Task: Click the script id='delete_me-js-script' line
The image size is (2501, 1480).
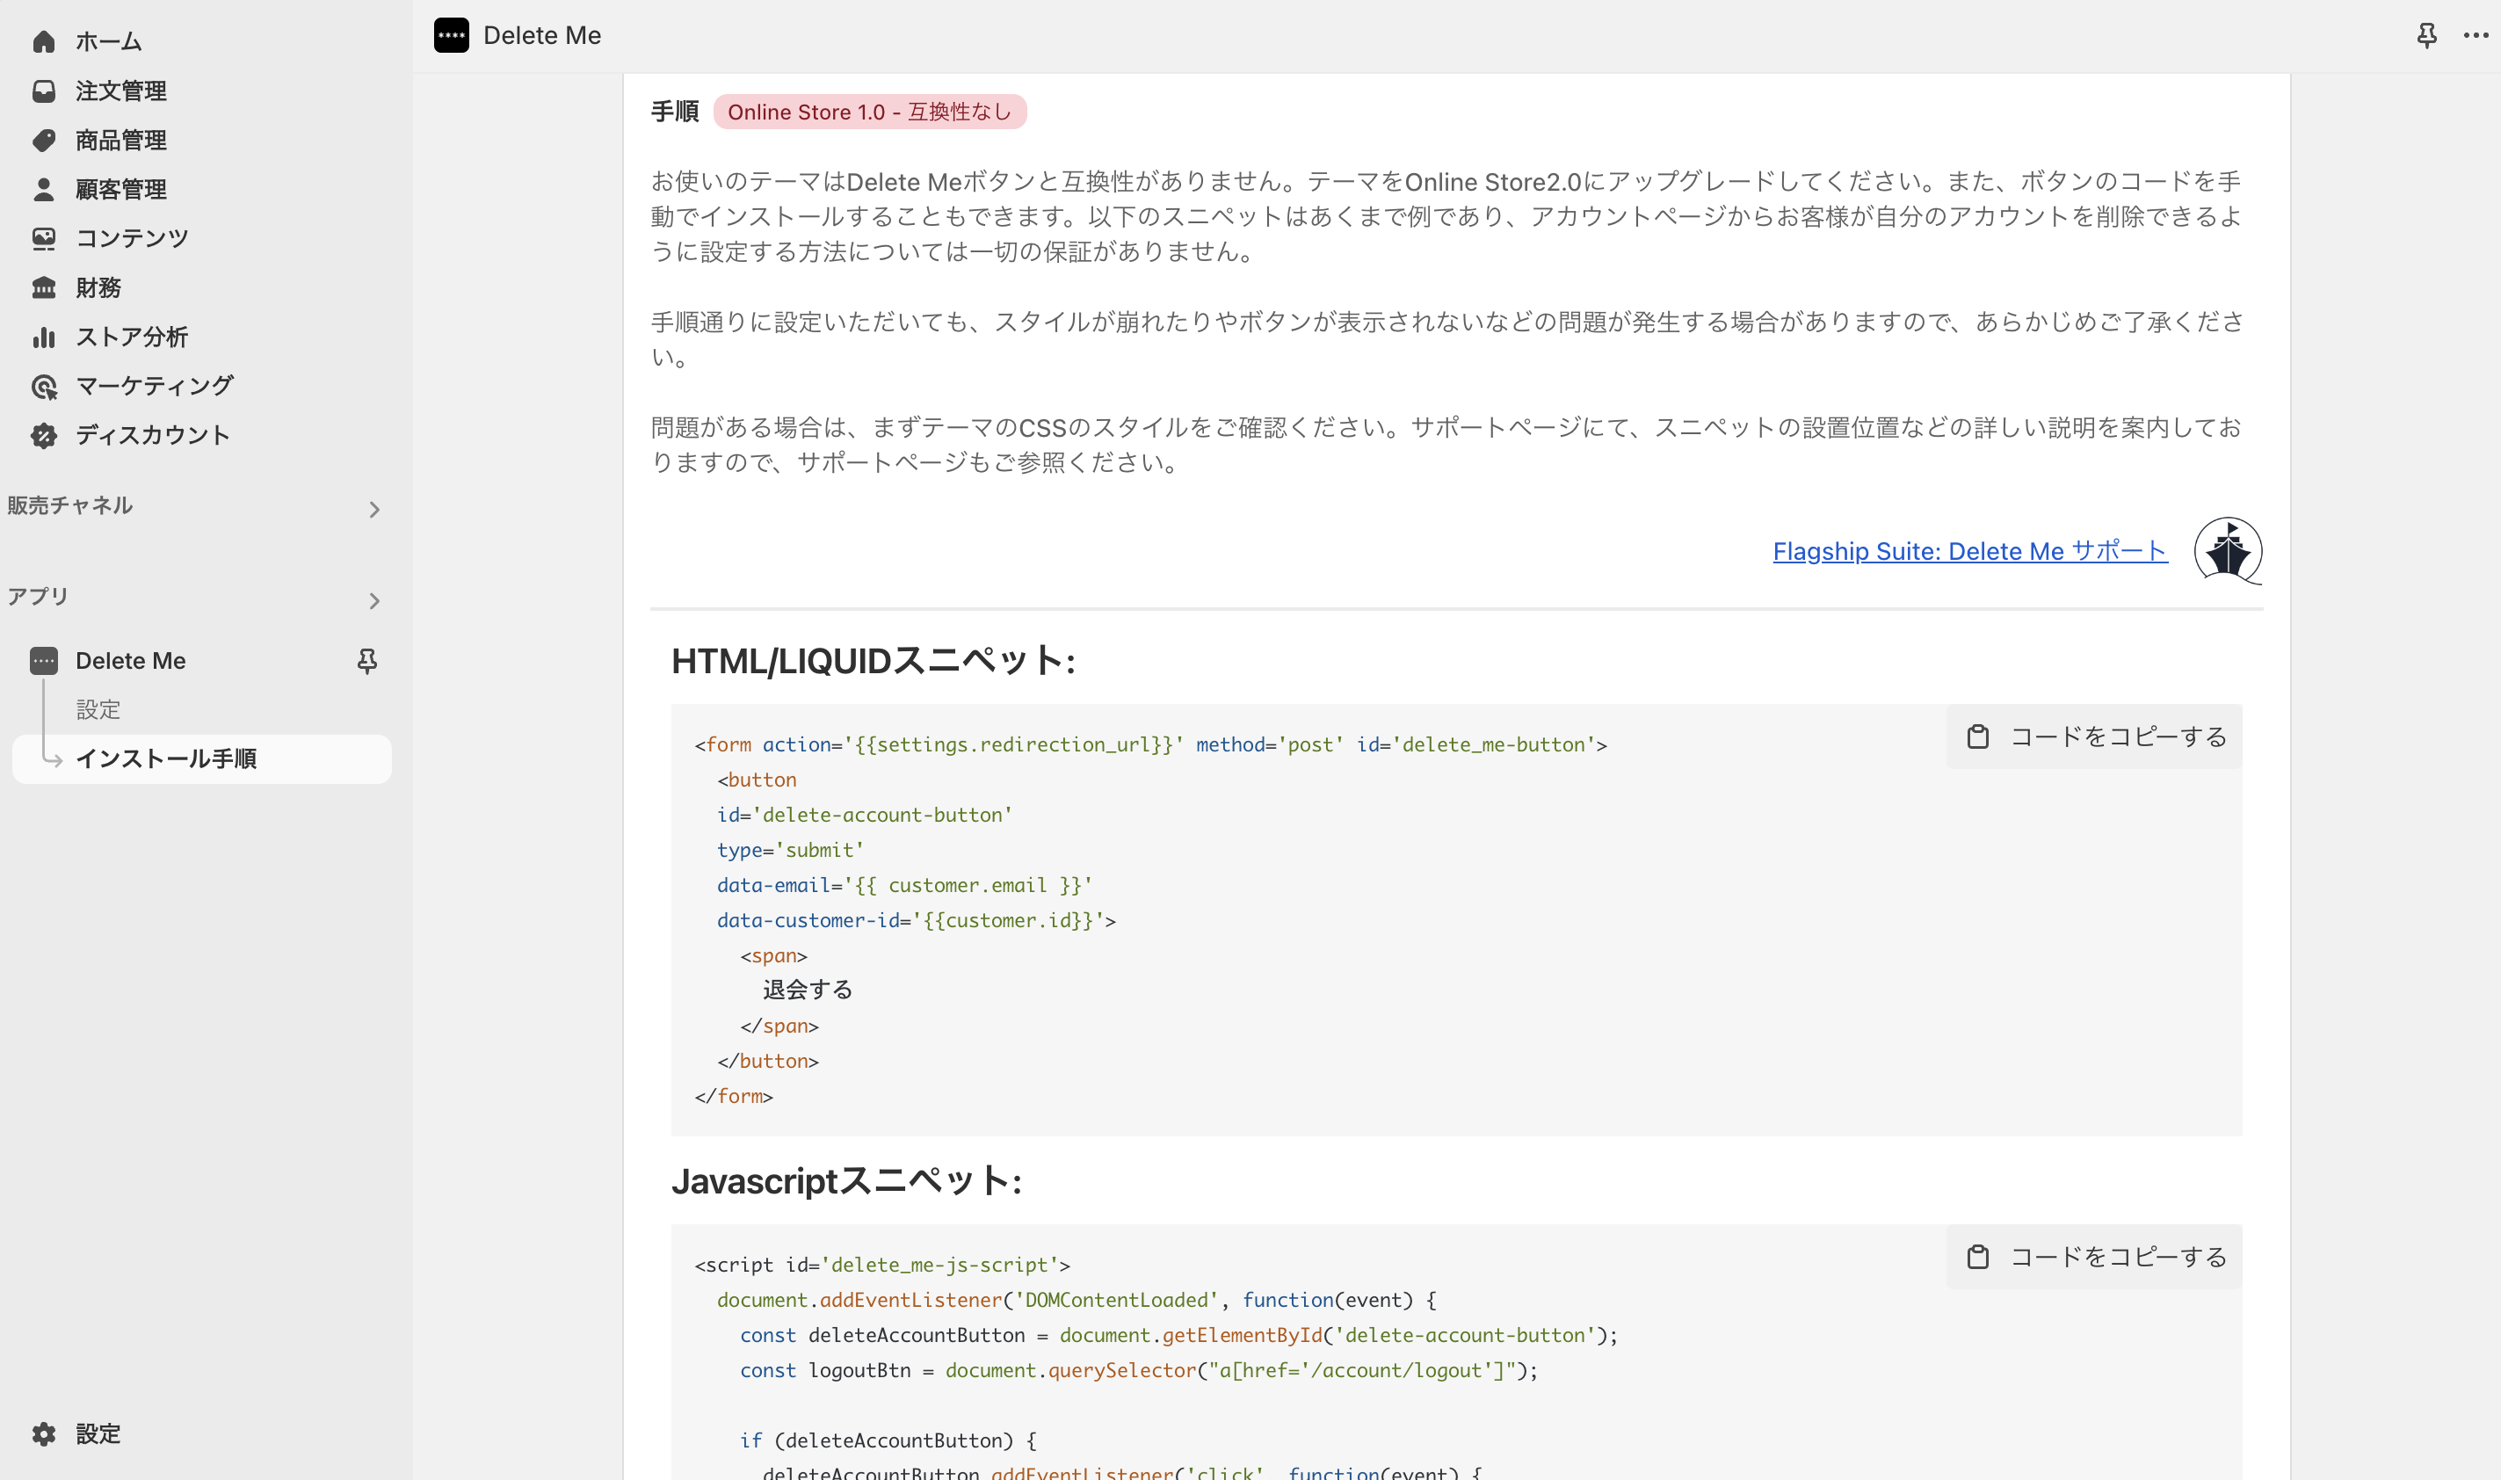Action: coord(882,1265)
